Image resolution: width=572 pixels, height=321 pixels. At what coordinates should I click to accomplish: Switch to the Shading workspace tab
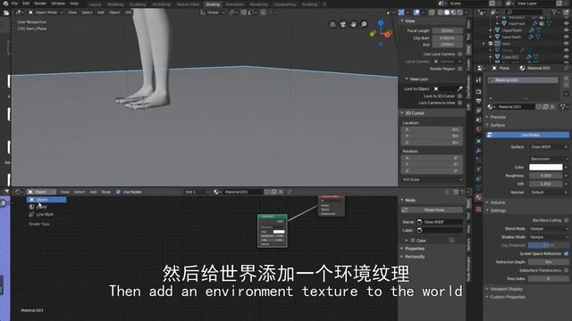pos(213,4)
